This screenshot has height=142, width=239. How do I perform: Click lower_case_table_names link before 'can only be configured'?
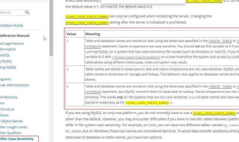87,16
